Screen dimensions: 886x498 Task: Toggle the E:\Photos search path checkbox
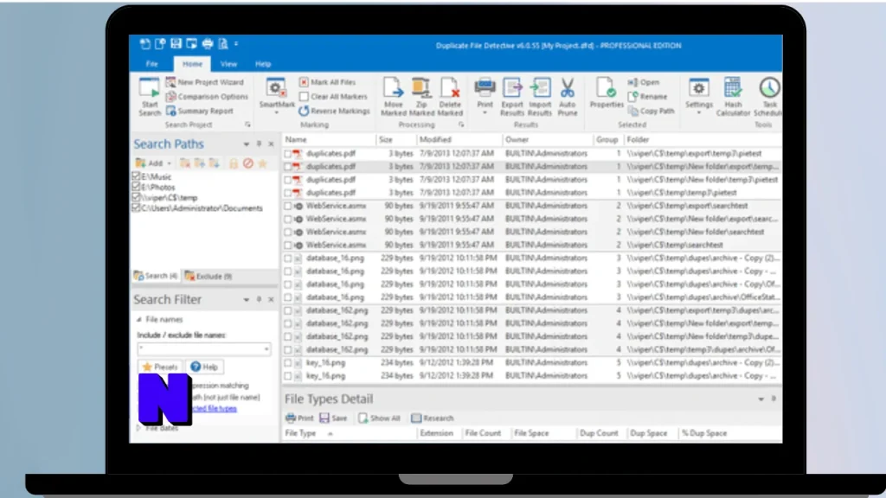[x=136, y=187]
